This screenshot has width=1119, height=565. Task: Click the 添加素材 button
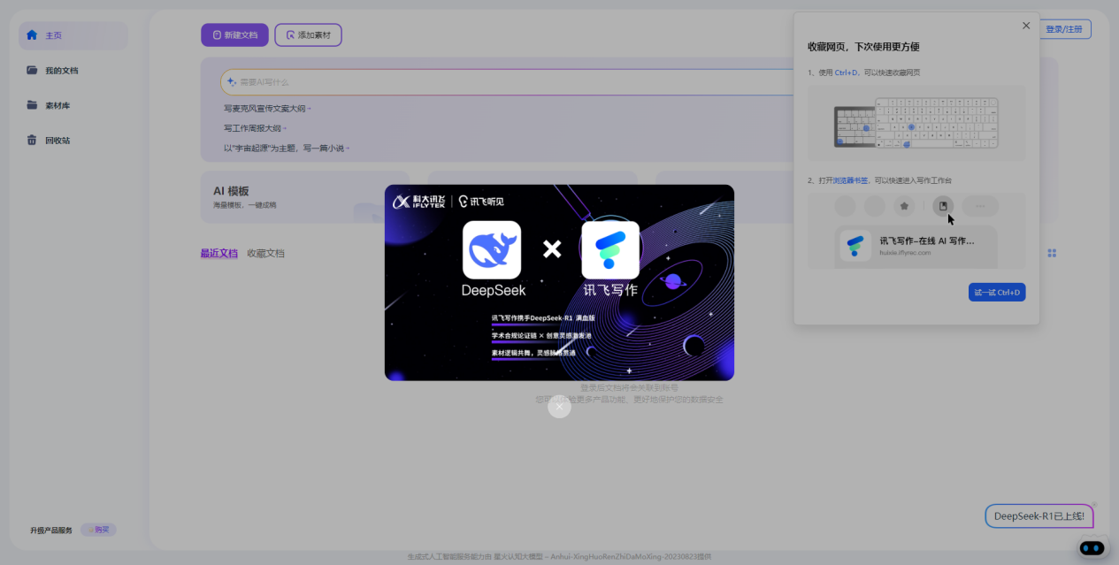coord(308,35)
